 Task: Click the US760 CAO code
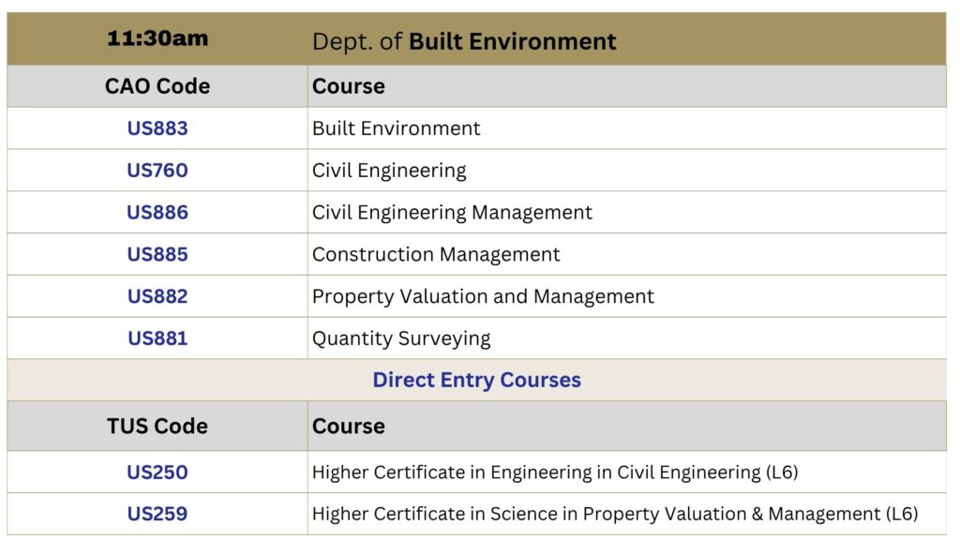[157, 171]
